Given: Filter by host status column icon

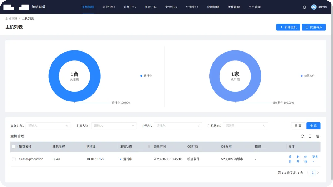Looking at the screenshot, I should [149, 146].
